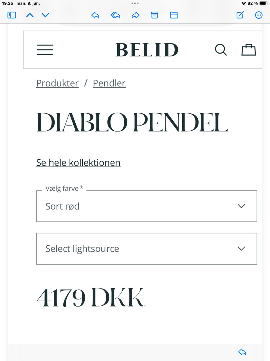
Task: Tap the down chevron to view next item
Action: 45,15
